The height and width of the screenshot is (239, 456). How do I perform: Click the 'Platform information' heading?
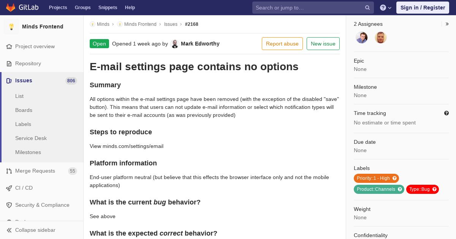(123, 163)
